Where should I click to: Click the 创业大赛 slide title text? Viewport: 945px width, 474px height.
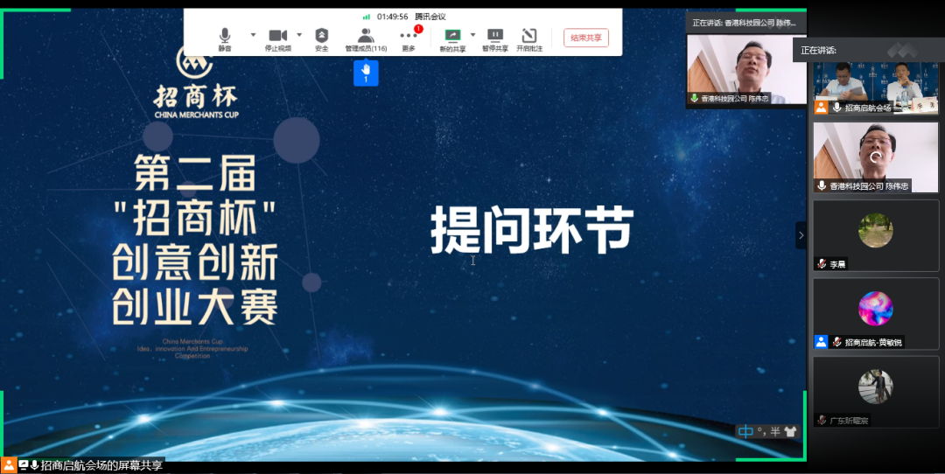194,306
